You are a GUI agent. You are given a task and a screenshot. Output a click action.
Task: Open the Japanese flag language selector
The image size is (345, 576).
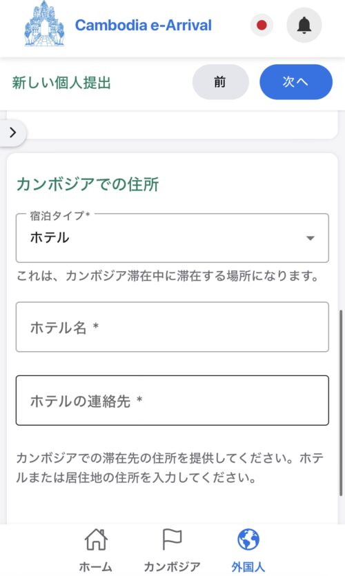click(262, 25)
